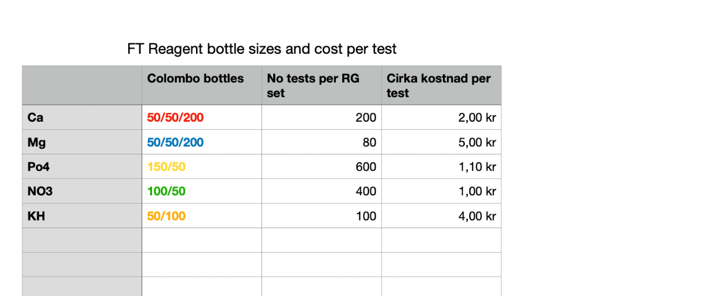Select the 1,10 kr cost cell

[x=442, y=167]
